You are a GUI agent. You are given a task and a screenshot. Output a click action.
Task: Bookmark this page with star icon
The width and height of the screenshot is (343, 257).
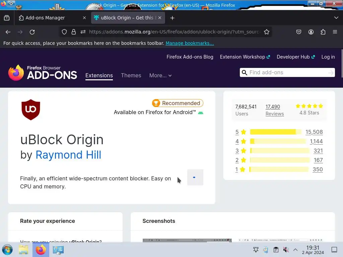click(x=266, y=32)
